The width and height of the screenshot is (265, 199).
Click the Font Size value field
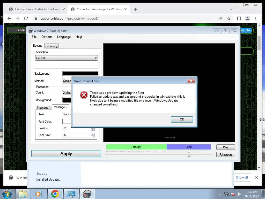76,135
